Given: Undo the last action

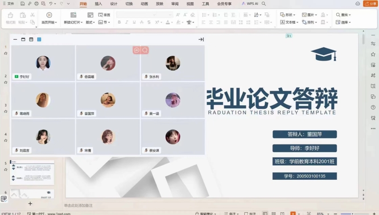Looking at the screenshot, I should click(x=51, y=4).
